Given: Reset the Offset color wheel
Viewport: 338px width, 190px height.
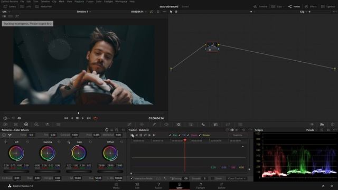Looking at the screenshot, I should [x=122, y=142].
